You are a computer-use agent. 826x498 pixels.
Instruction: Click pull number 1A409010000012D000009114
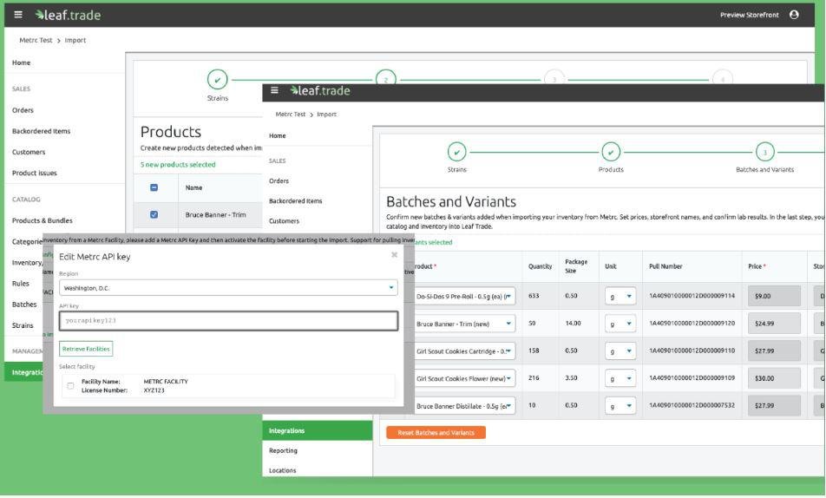692,296
